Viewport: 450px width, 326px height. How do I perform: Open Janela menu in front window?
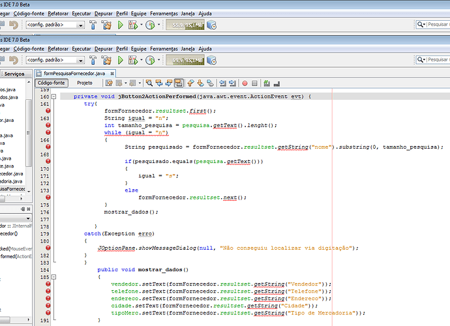(x=188, y=49)
